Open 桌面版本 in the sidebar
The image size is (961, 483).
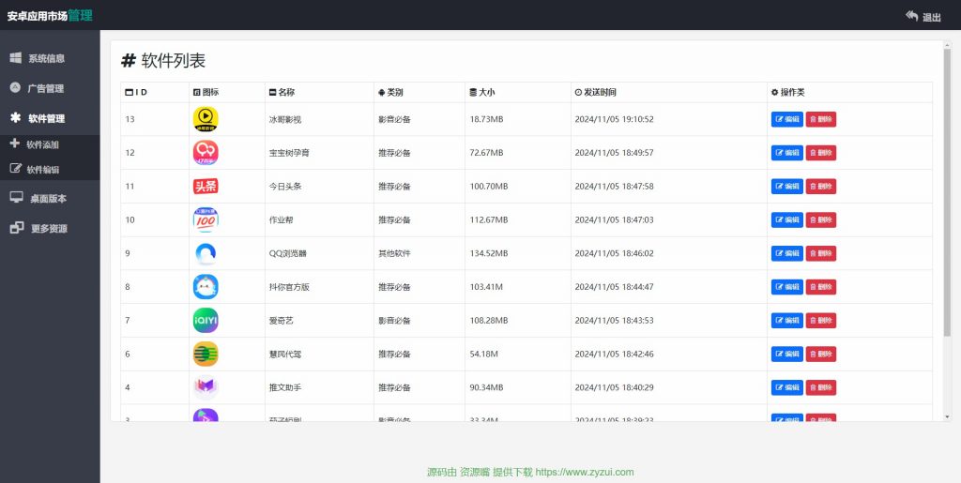coord(49,198)
